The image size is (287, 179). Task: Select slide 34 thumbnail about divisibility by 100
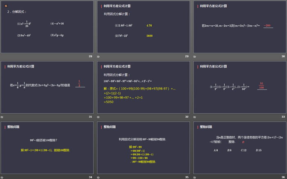click(47, 148)
